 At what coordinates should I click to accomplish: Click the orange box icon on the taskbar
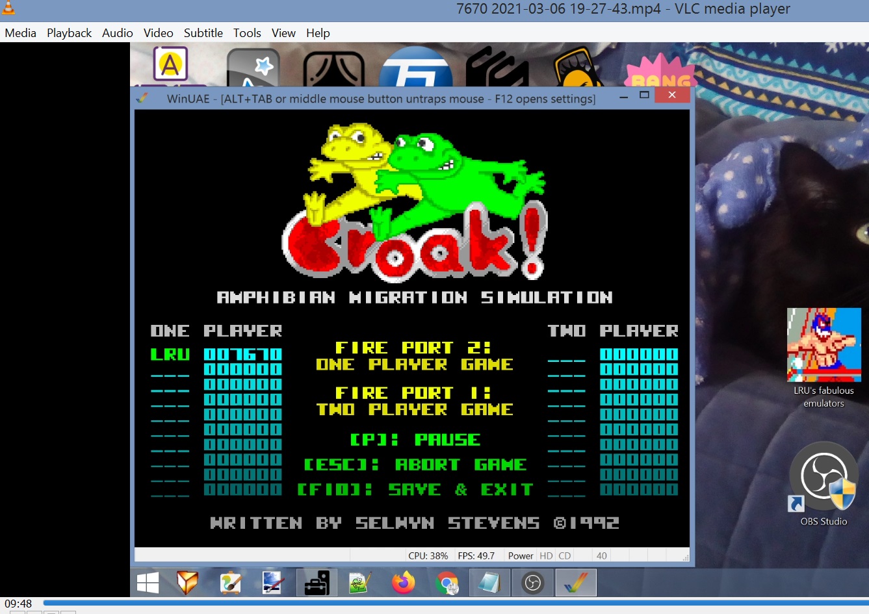[188, 583]
